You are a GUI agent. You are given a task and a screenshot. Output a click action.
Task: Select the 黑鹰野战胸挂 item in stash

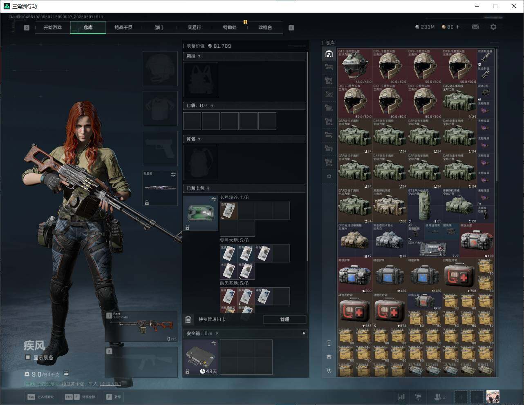click(x=390, y=205)
